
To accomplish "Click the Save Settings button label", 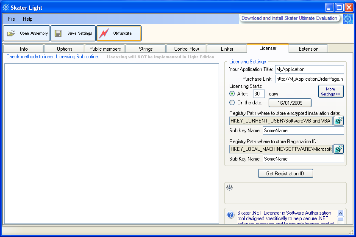I will coord(80,33).
